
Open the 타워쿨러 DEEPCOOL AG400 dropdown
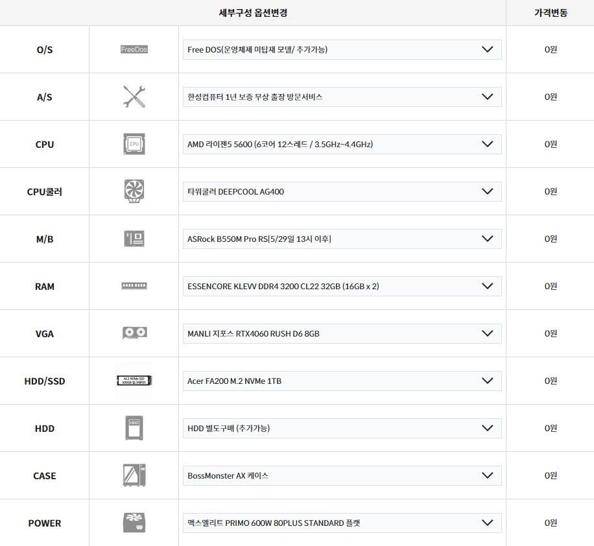click(342, 192)
